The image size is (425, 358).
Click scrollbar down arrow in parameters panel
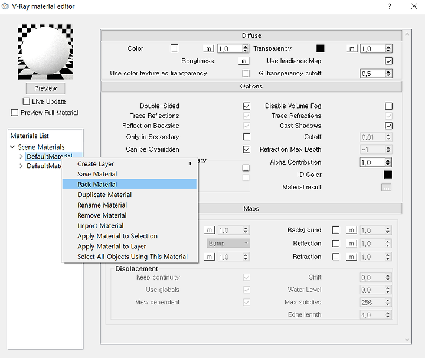tap(407, 340)
